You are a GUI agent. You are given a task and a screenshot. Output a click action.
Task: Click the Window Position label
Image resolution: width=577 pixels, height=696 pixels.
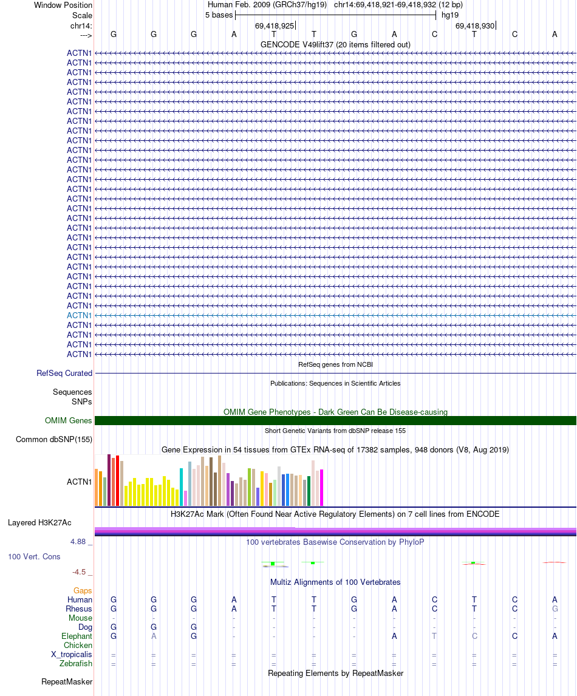click(x=63, y=5)
